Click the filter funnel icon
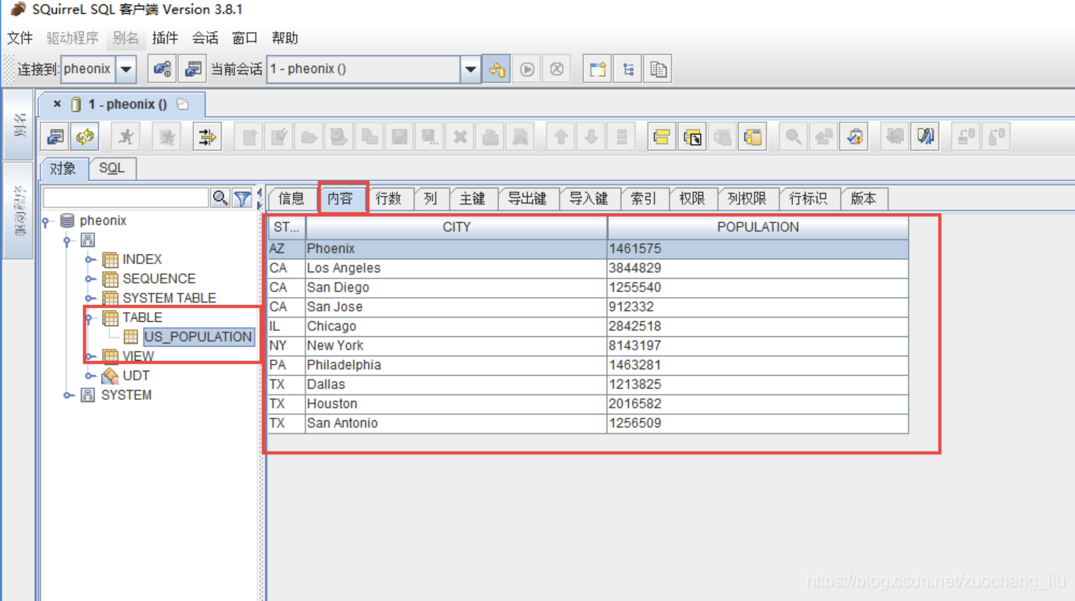This screenshot has height=601, width=1075. pos(242,198)
